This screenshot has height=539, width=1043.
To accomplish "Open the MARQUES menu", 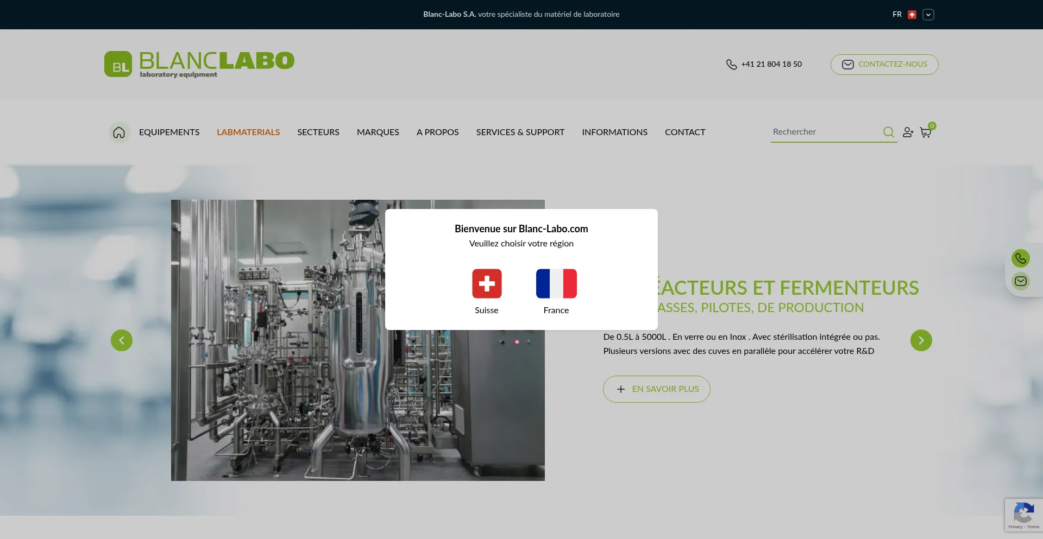I will point(378,132).
